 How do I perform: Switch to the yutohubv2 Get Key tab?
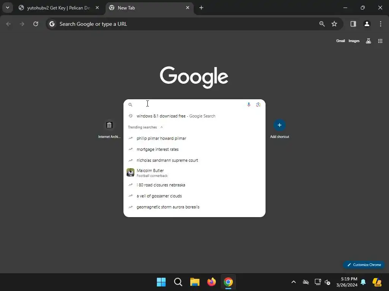pyautogui.click(x=59, y=8)
